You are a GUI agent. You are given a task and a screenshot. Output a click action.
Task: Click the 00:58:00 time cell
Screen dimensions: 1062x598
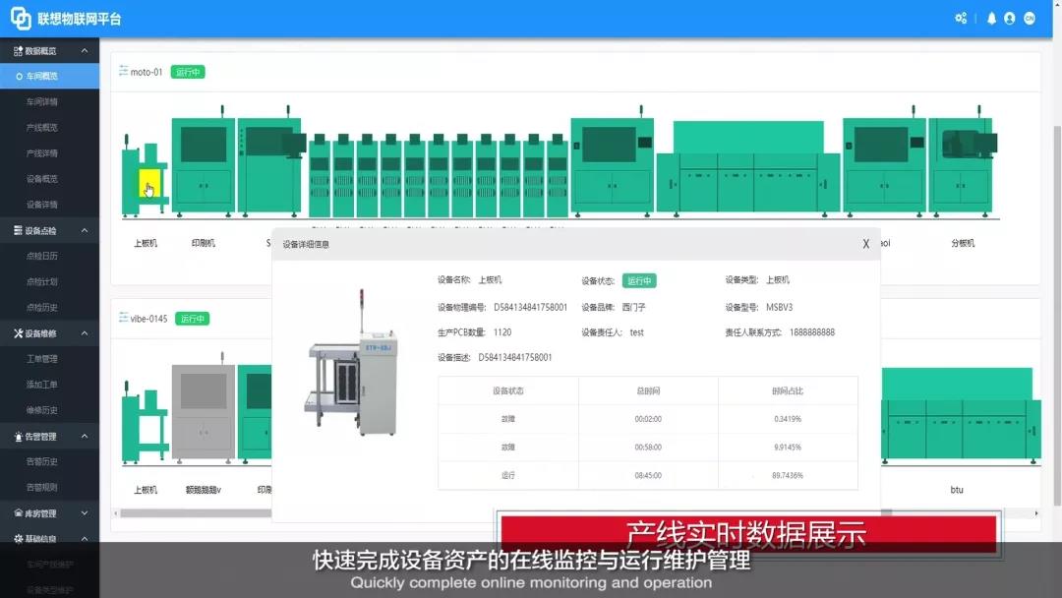pyautogui.click(x=648, y=448)
